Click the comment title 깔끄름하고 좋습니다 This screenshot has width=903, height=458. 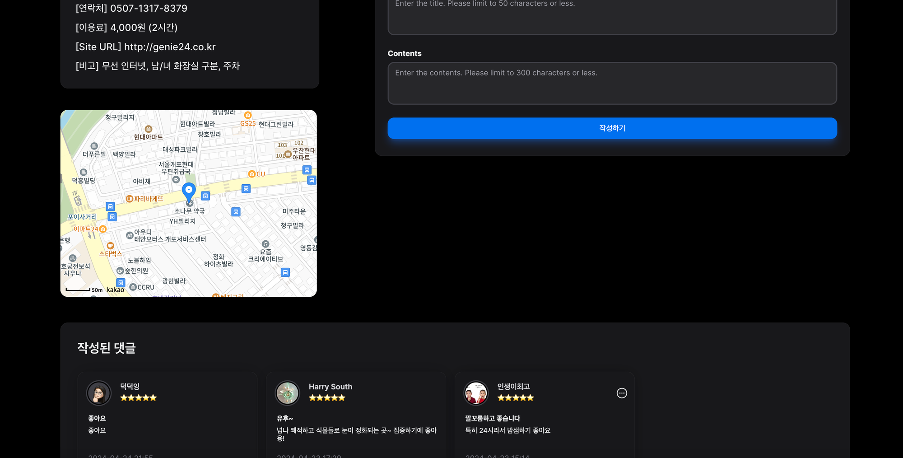coord(493,419)
